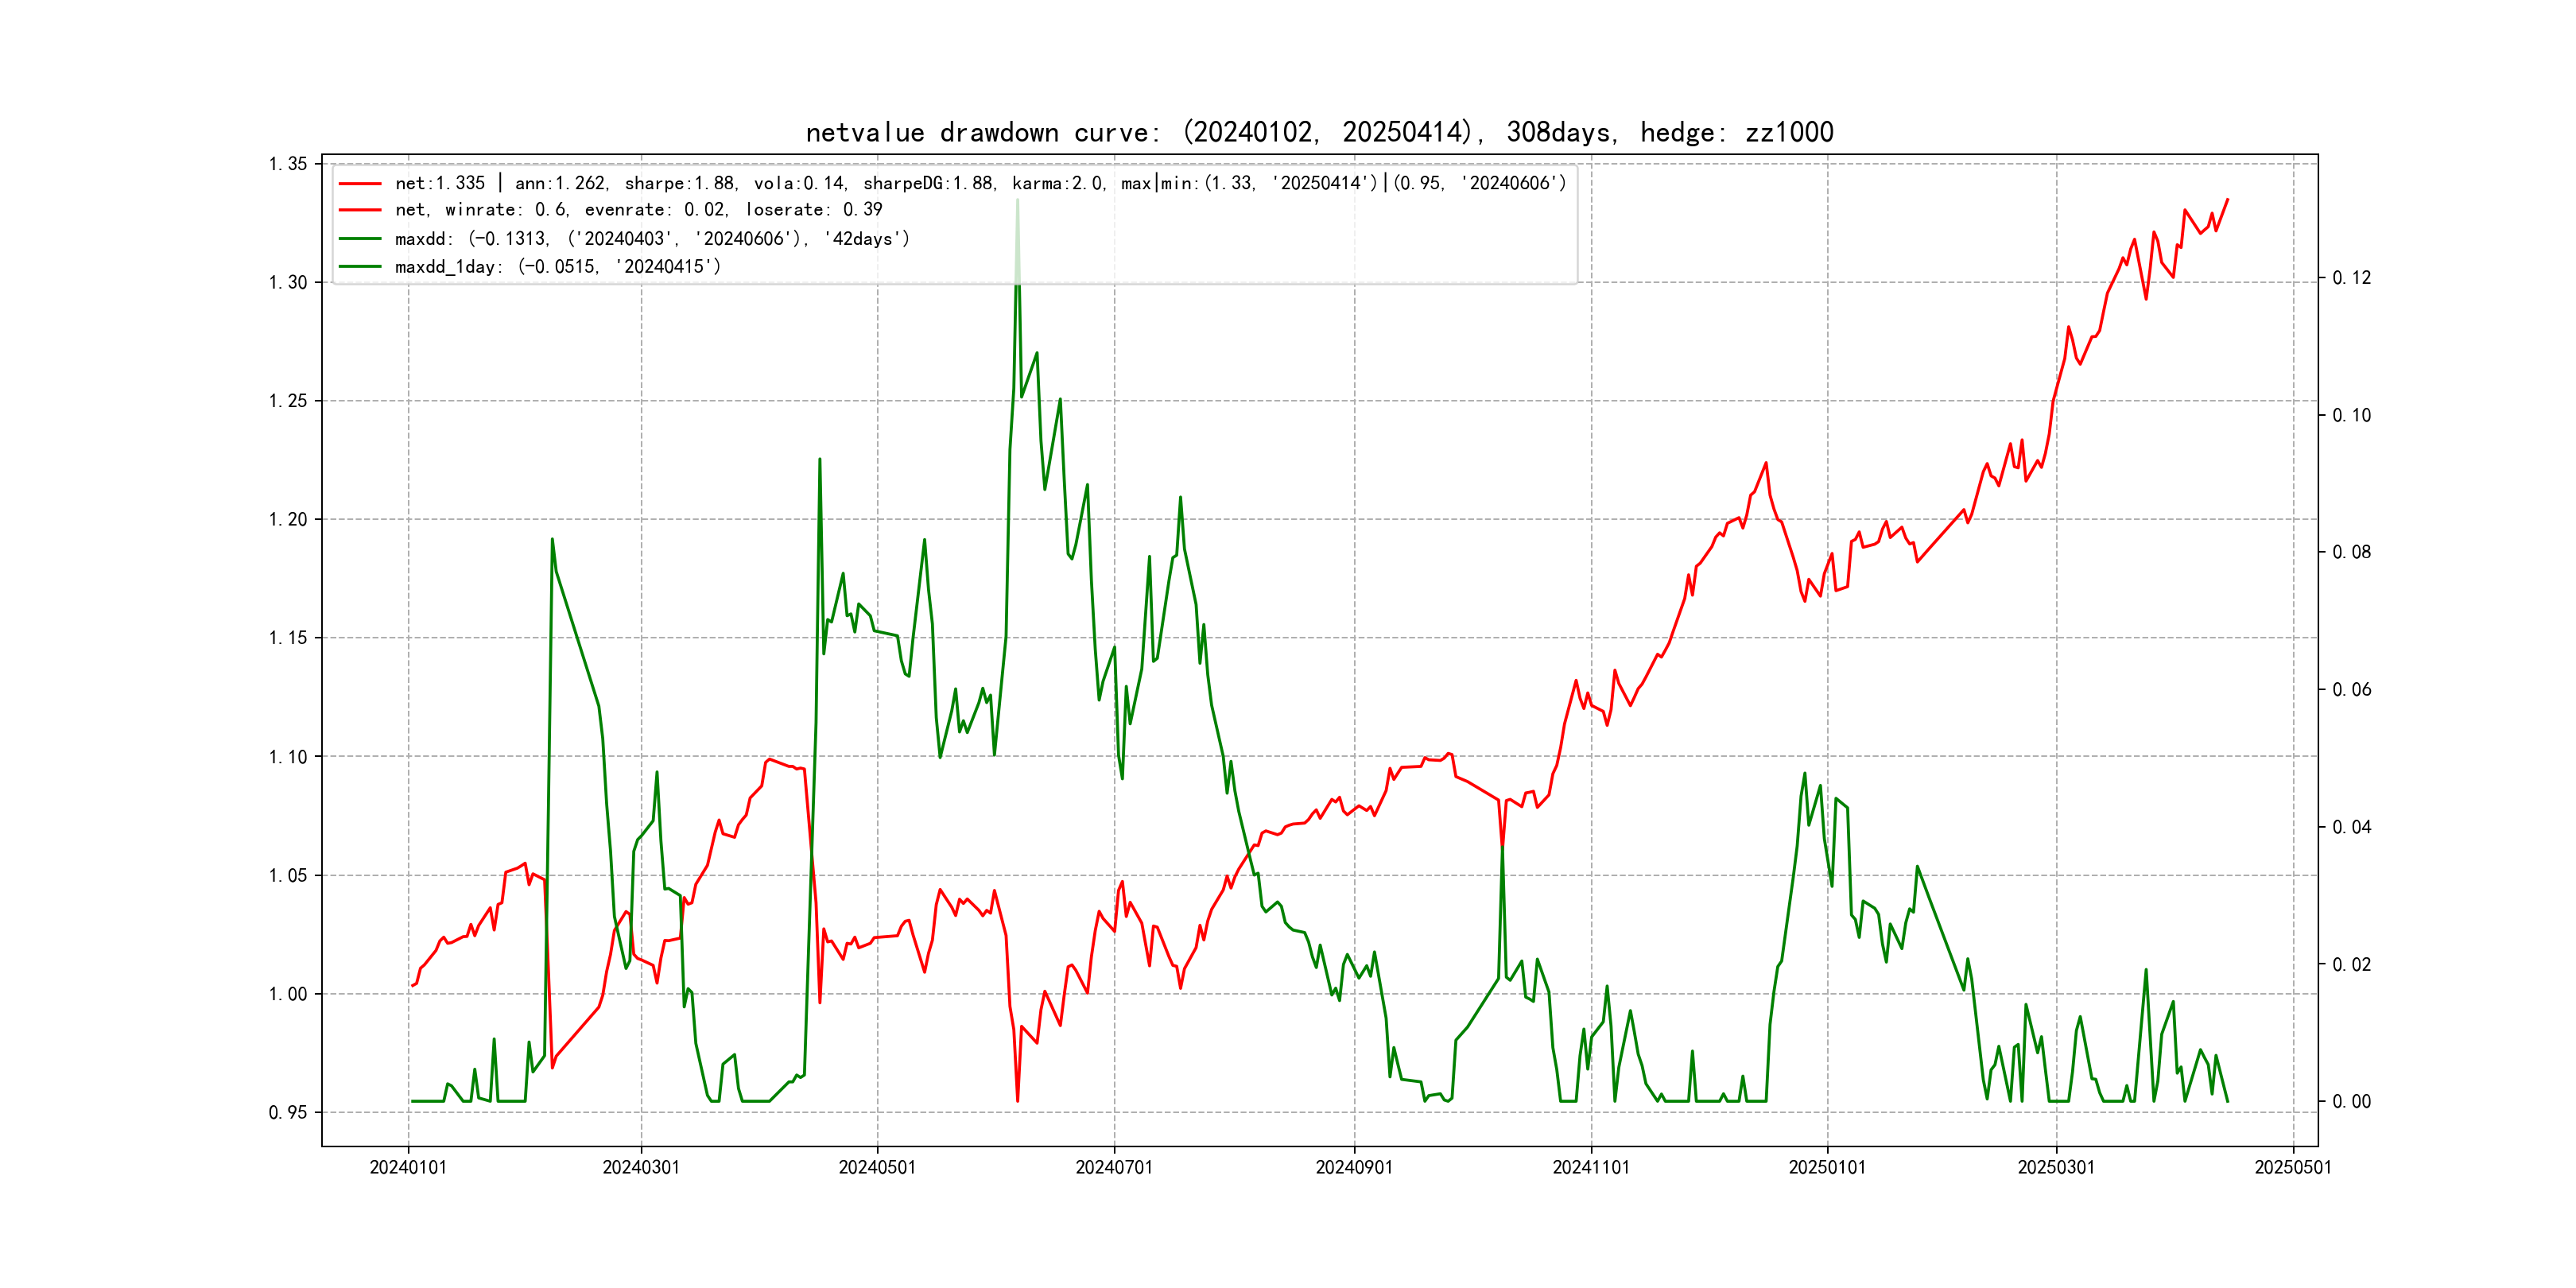Click the chart title text

1319,132
